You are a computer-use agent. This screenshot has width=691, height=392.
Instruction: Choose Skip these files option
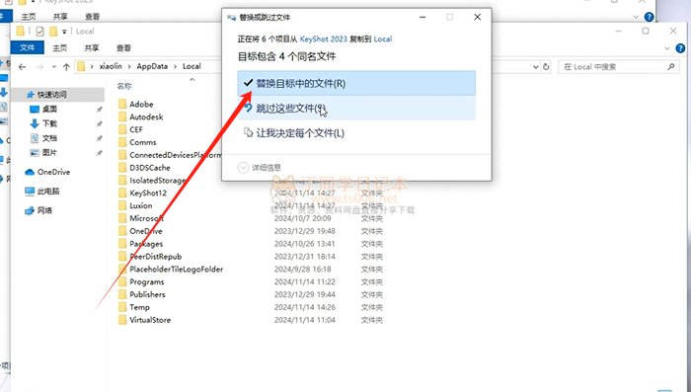[x=356, y=108]
